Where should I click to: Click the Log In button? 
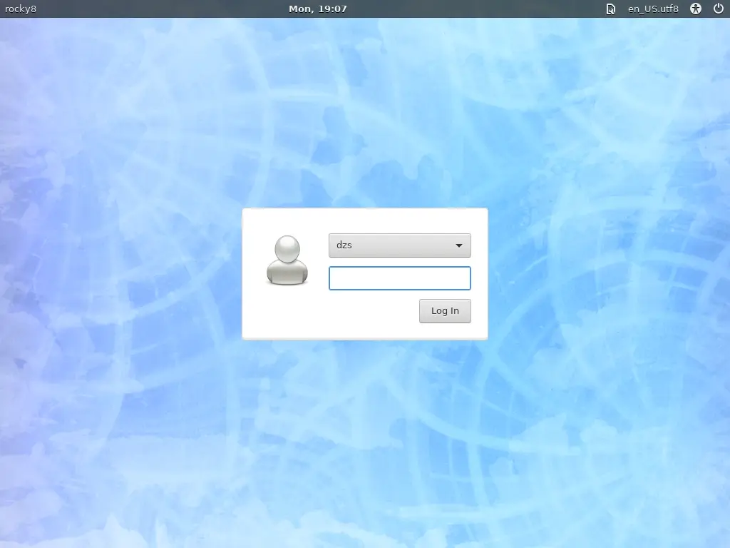[x=445, y=311]
